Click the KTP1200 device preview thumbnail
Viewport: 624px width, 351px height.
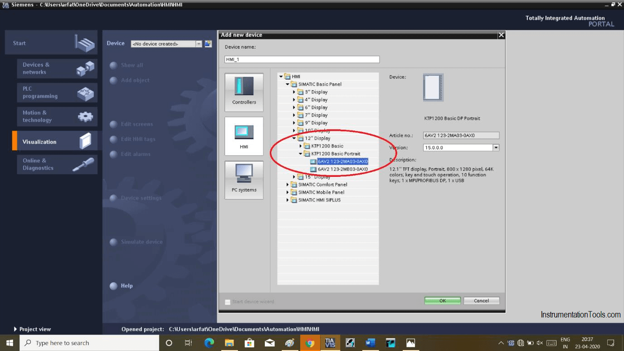[x=433, y=88]
